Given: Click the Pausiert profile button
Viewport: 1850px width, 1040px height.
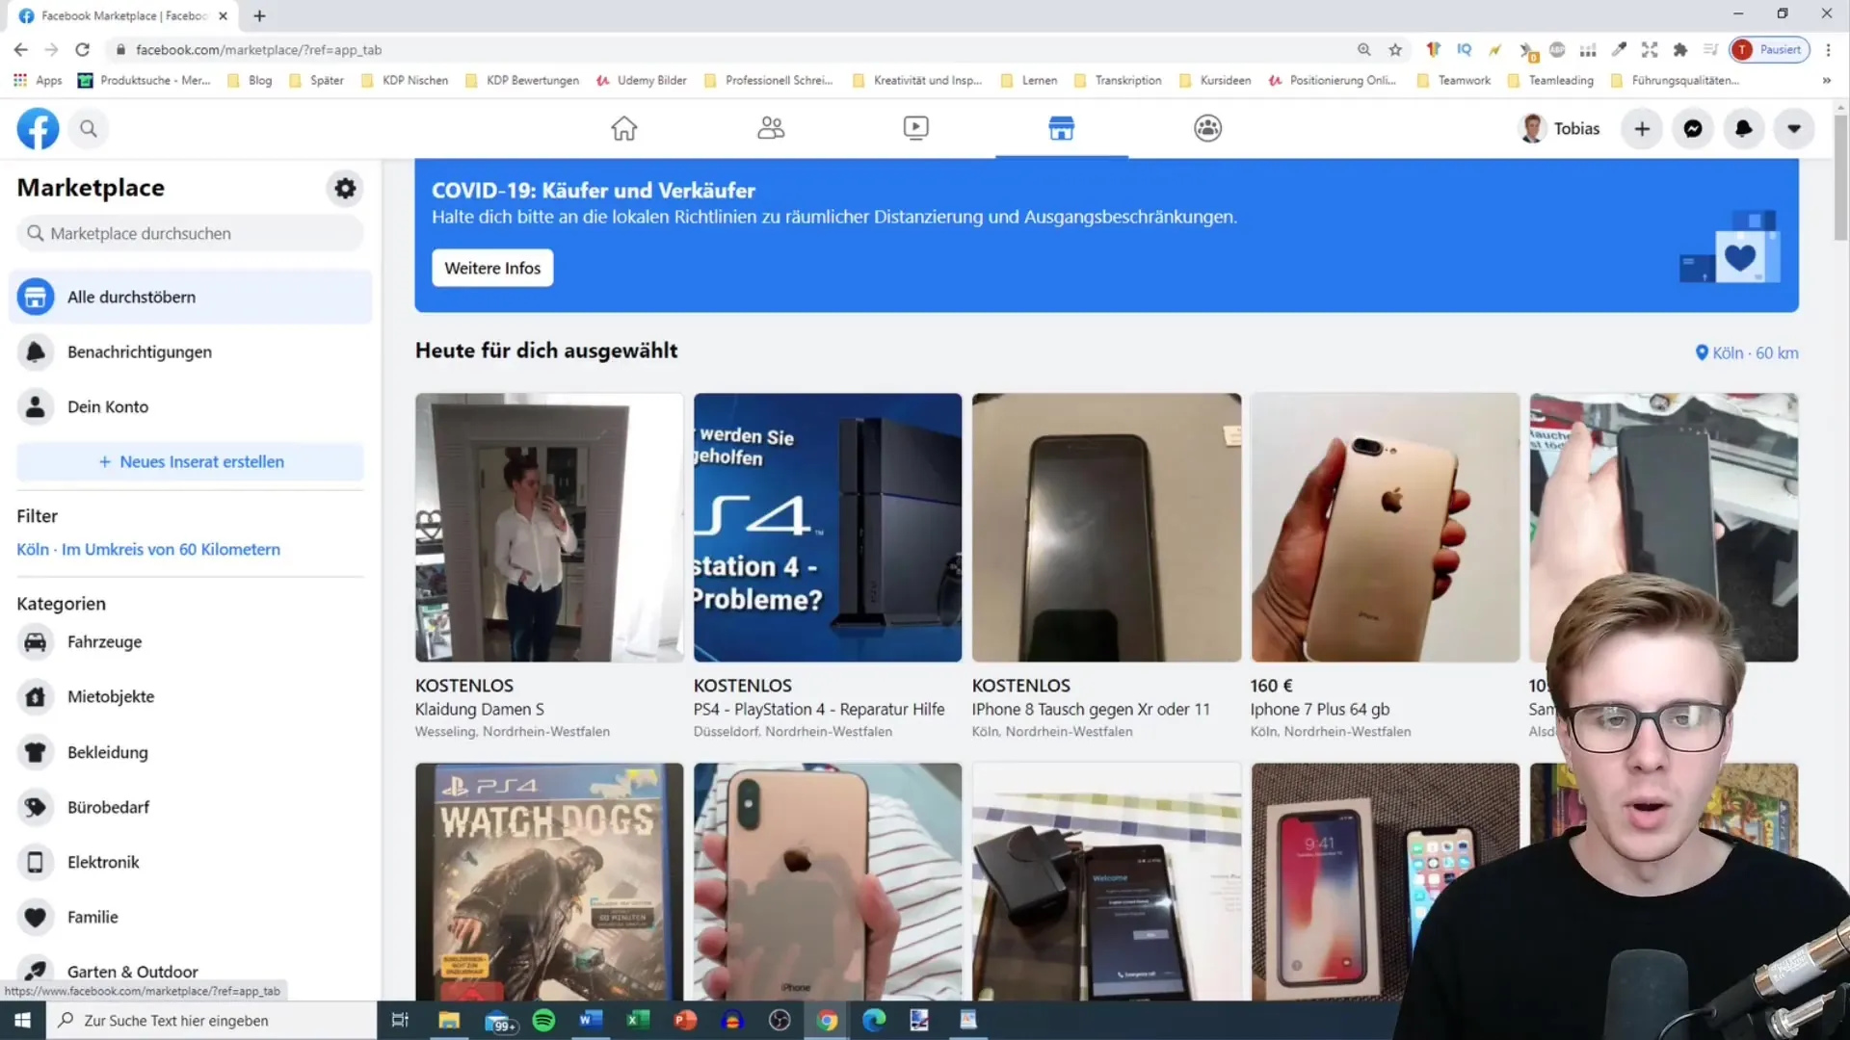Looking at the screenshot, I should tap(1770, 49).
